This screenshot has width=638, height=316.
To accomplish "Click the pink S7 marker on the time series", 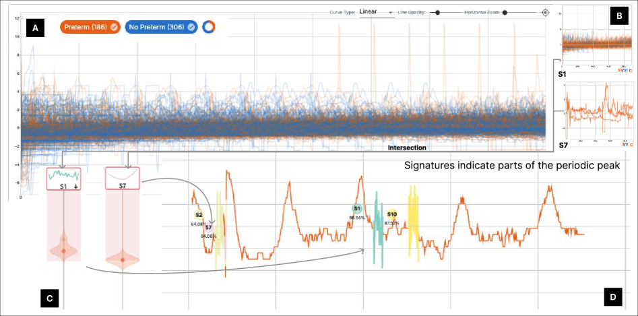I will pyautogui.click(x=208, y=228).
